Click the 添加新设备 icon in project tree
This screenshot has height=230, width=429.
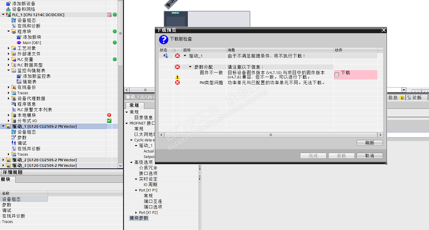point(8,4)
